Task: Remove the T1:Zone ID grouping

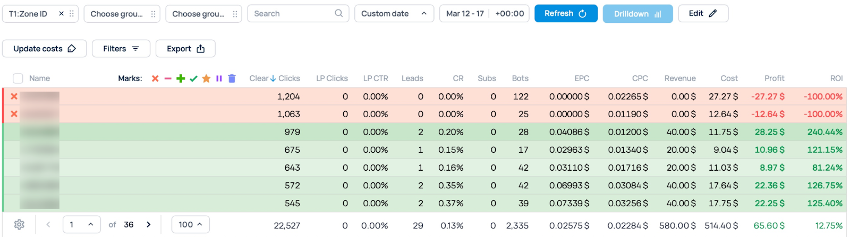Action: coord(61,14)
